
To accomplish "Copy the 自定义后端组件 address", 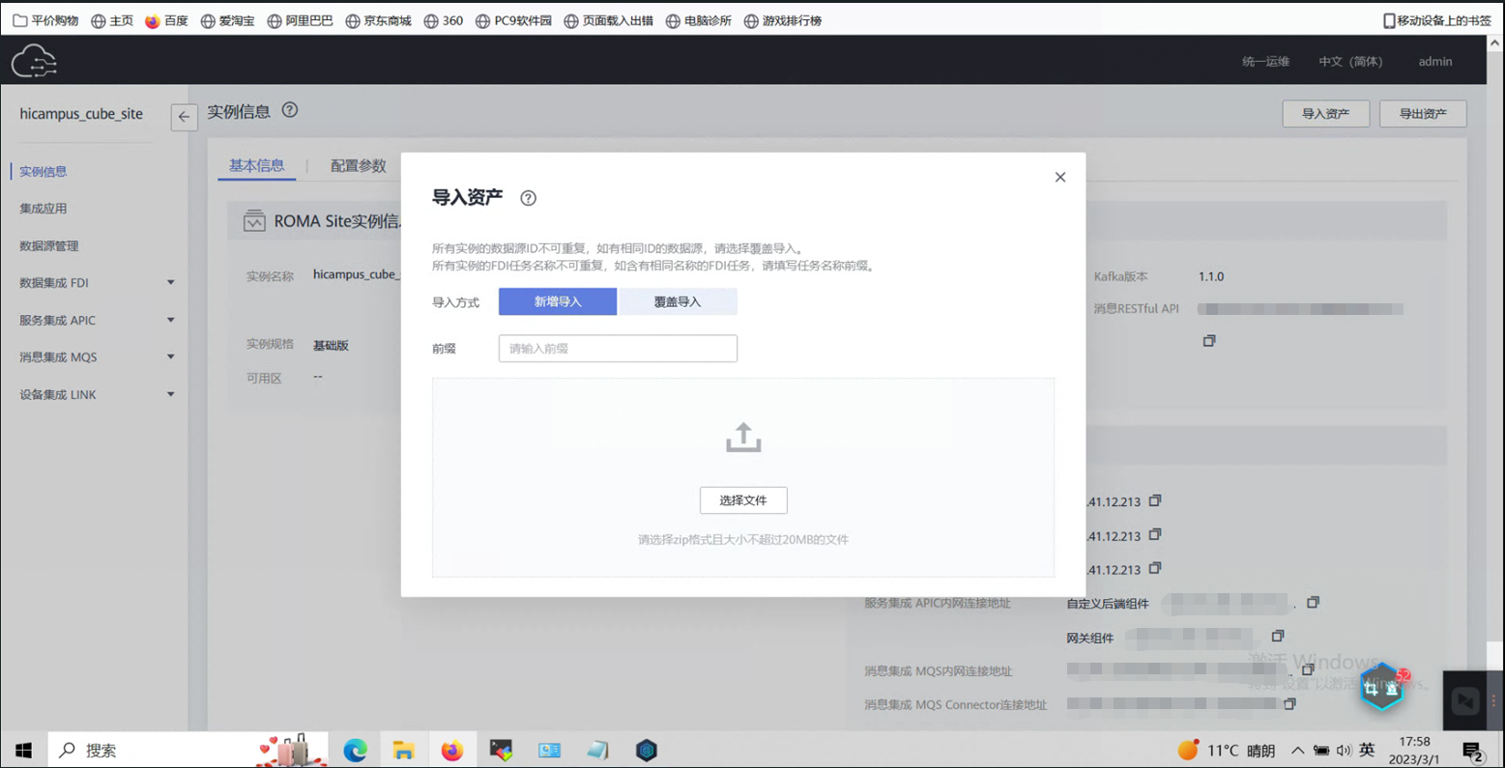I will [x=1313, y=603].
